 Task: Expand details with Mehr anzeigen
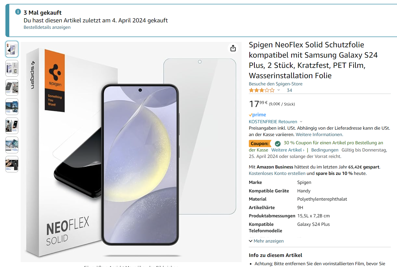point(266,241)
